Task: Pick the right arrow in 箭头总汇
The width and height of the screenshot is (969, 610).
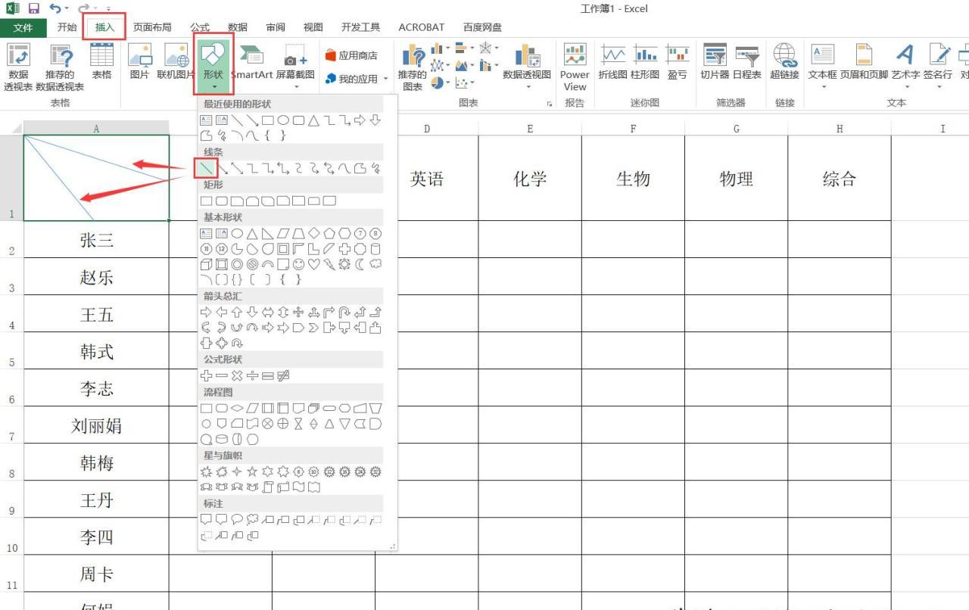Action: pos(206,312)
